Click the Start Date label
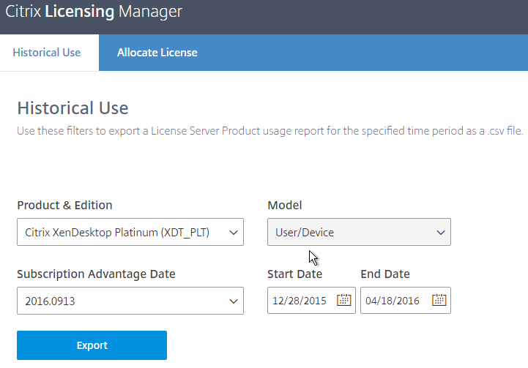528x368 pixels. click(x=294, y=274)
